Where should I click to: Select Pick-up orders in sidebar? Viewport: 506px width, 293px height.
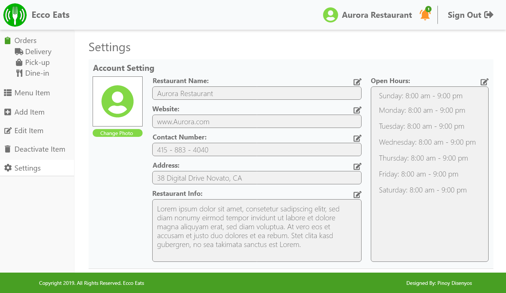[x=37, y=62]
